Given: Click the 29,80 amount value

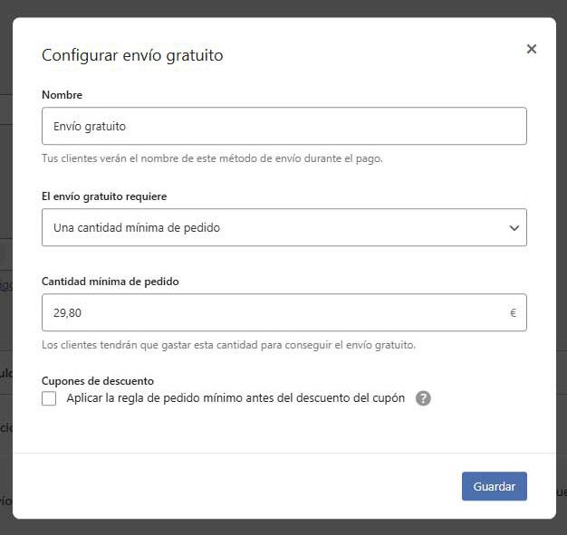Looking at the screenshot, I should [67, 312].
